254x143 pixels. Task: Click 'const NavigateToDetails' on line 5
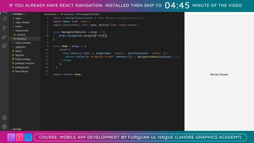pyautogui.click(x=69, y=32)
